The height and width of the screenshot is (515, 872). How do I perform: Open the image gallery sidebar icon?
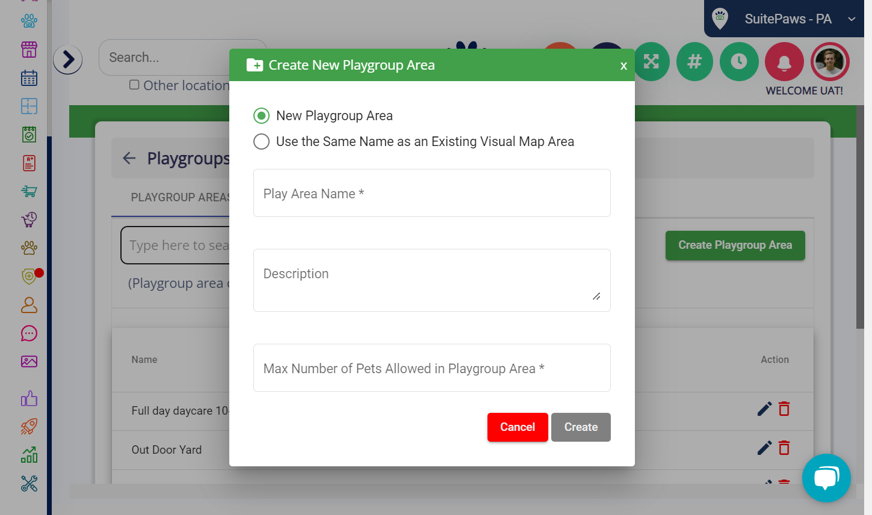pyautogui.click(x=29, y=361)
